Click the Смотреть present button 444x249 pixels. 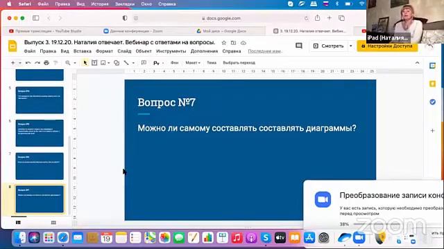(328, 46)
